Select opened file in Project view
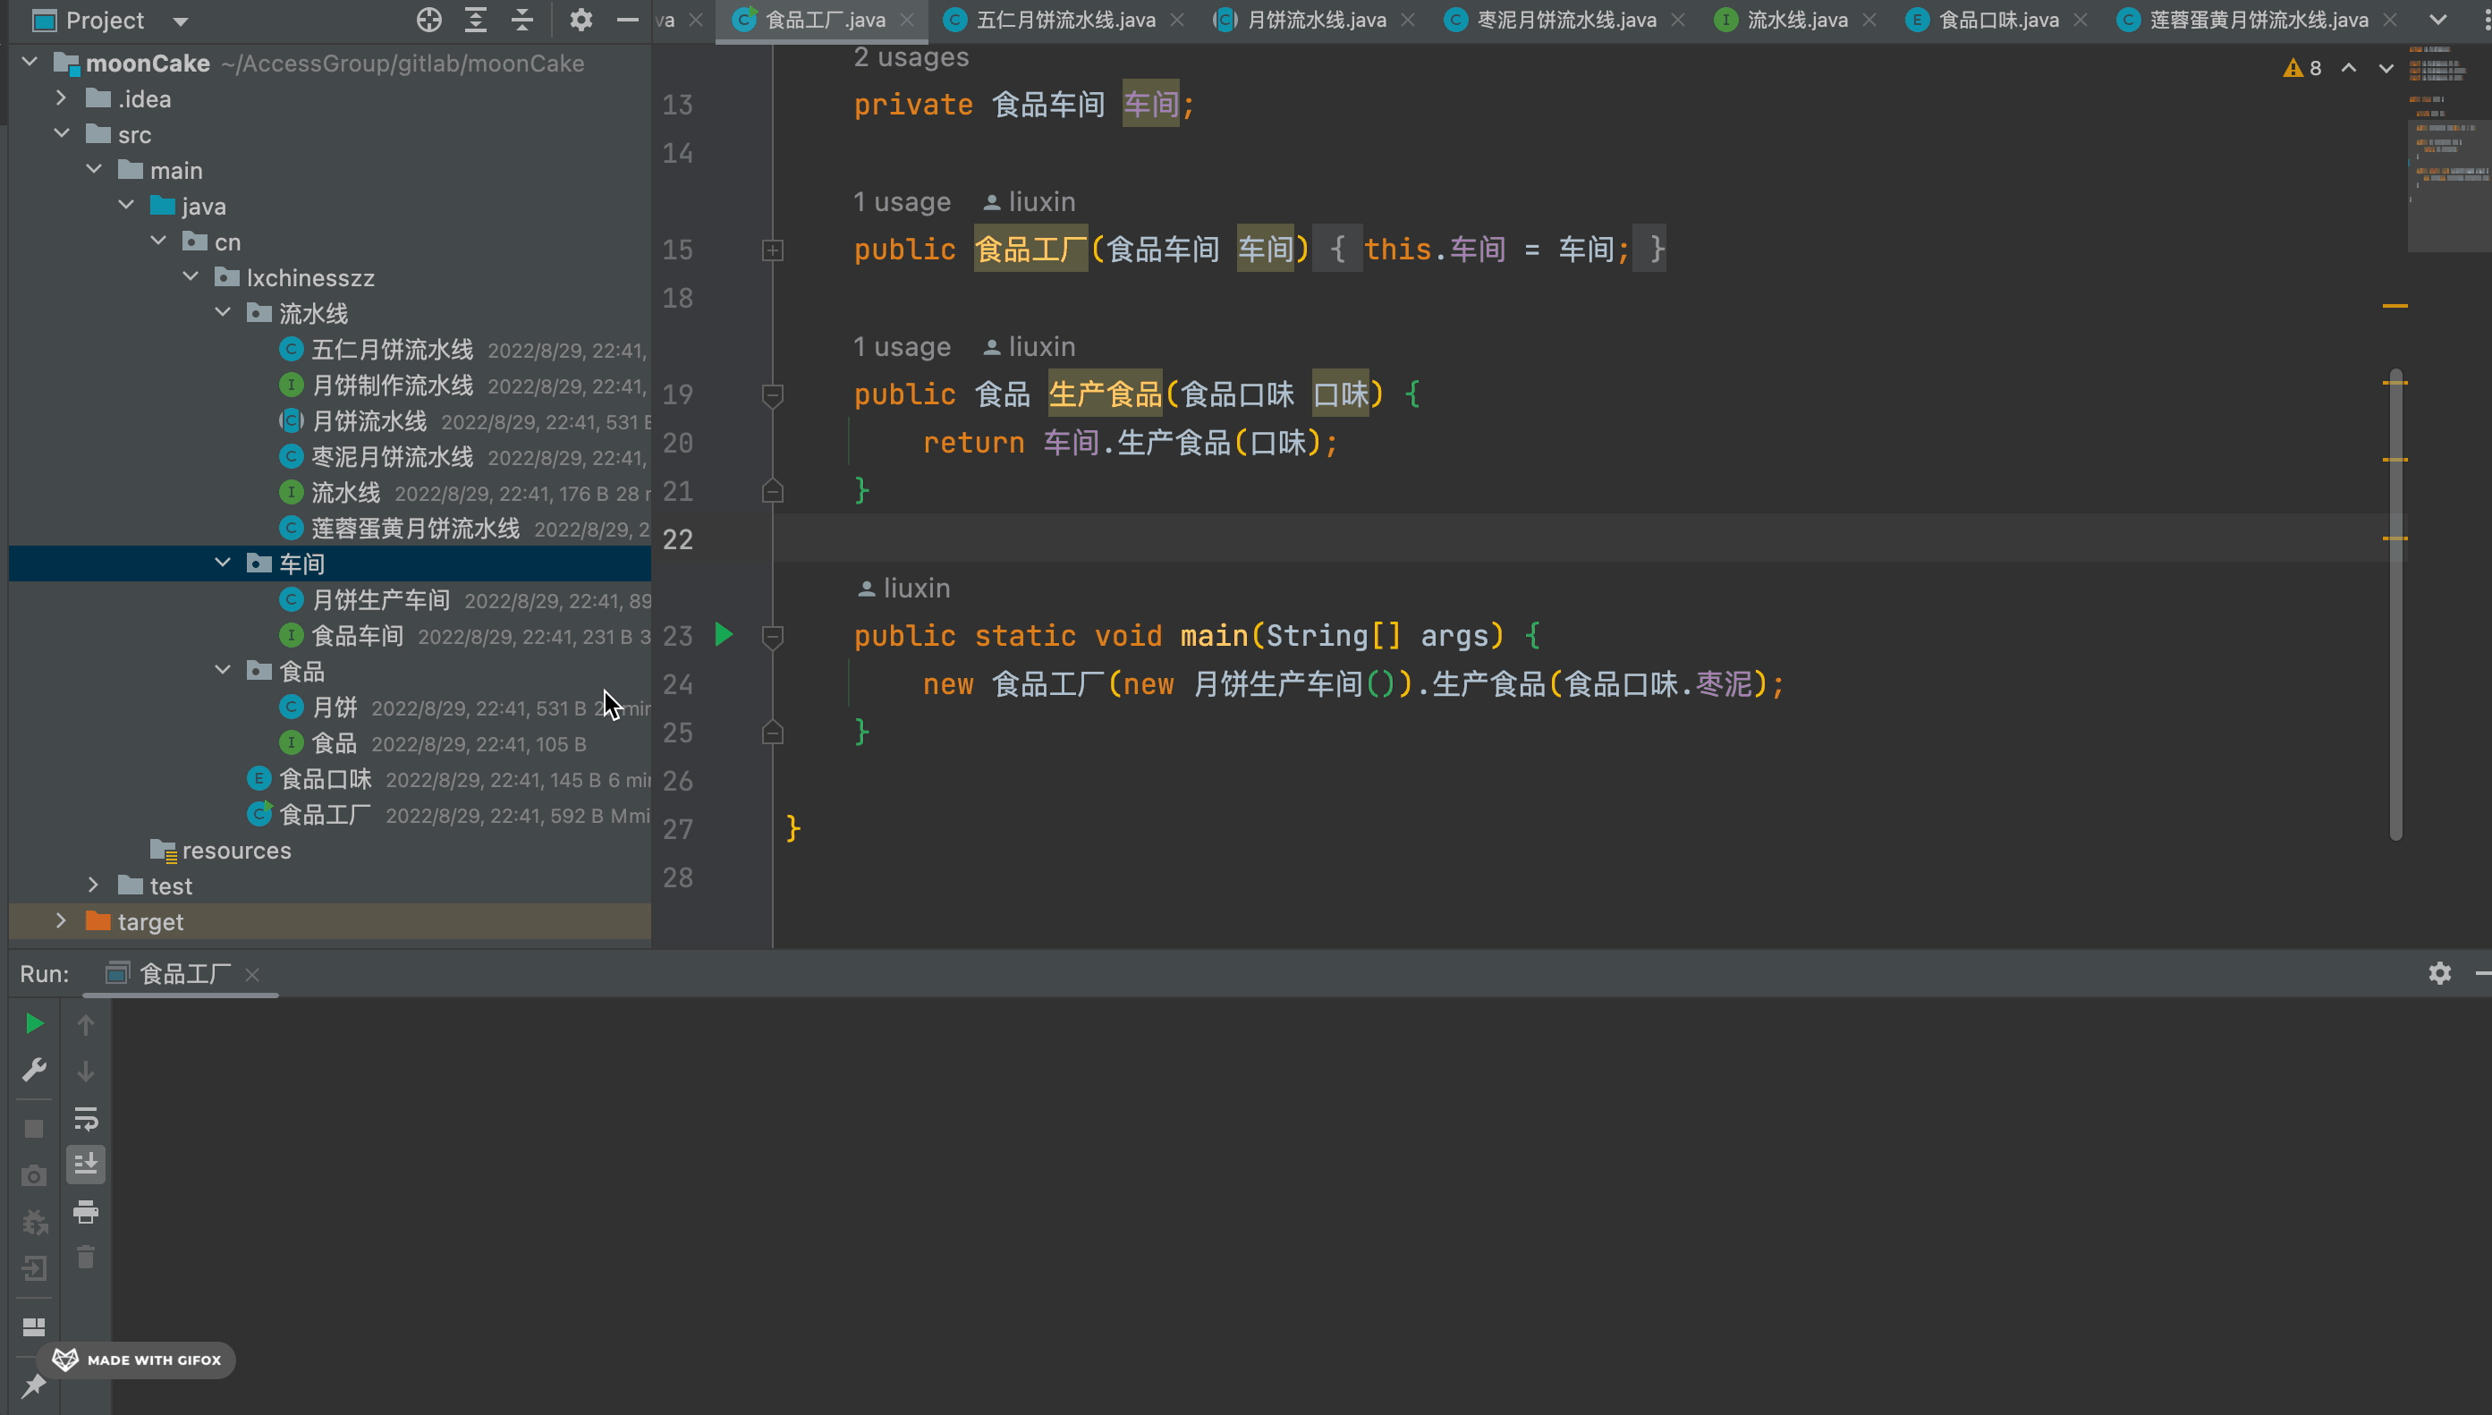 (428, 20)
